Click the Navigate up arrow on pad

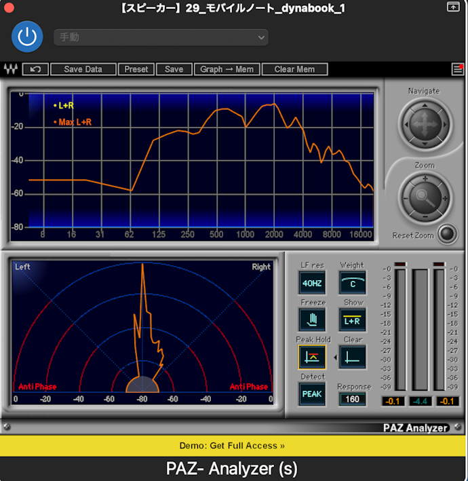pyautogui.click(x=425, y=106)
